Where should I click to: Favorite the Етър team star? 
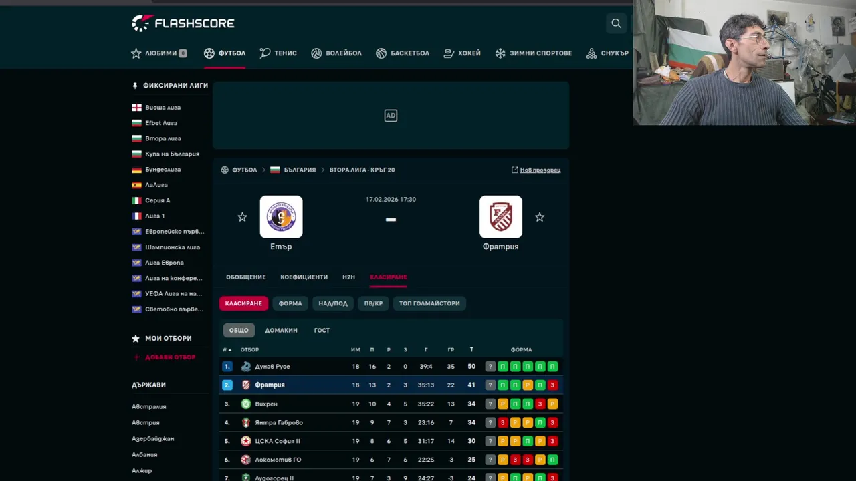242,217
